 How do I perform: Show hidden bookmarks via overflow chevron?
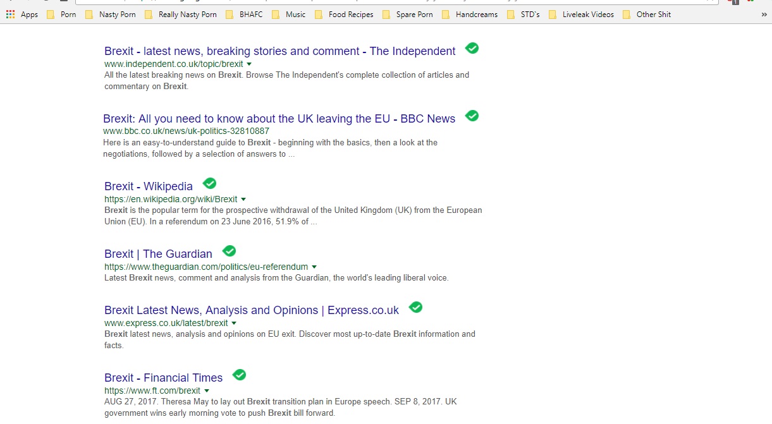tap(764, 14)
